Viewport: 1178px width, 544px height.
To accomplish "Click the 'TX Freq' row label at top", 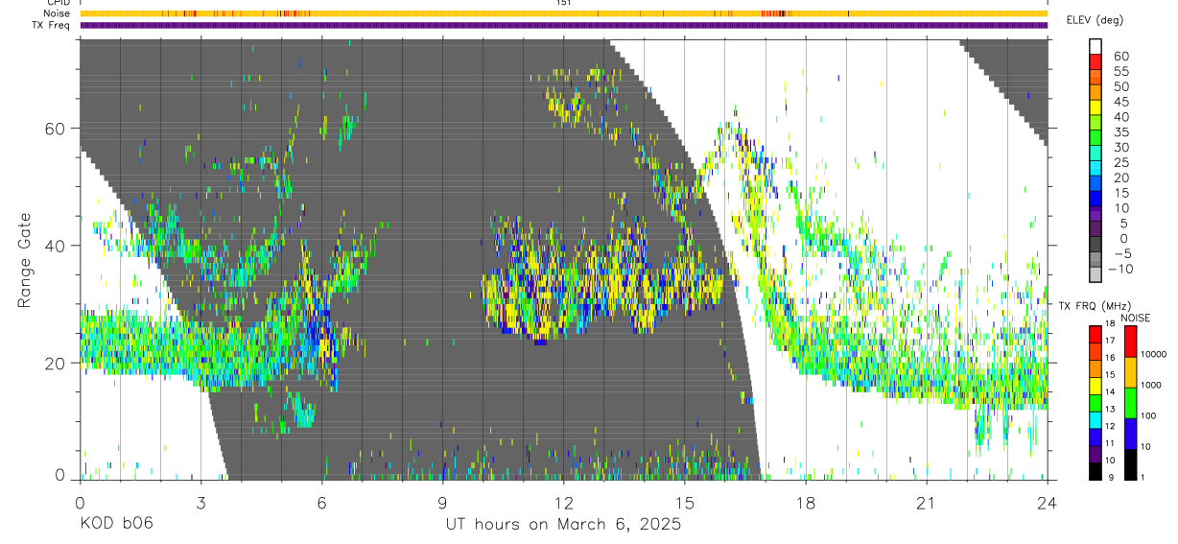I will [52, 25].
